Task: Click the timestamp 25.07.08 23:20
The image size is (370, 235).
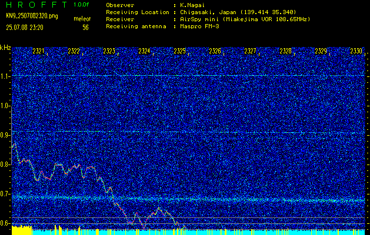Action: click(25, 28)
